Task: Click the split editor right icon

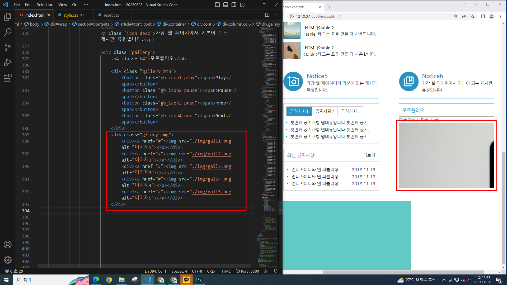Action: [x=267, y=15]
